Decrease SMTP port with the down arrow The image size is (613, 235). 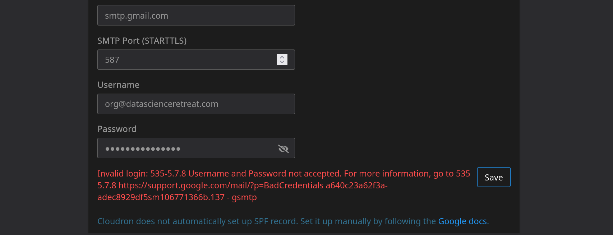(282, 62)
